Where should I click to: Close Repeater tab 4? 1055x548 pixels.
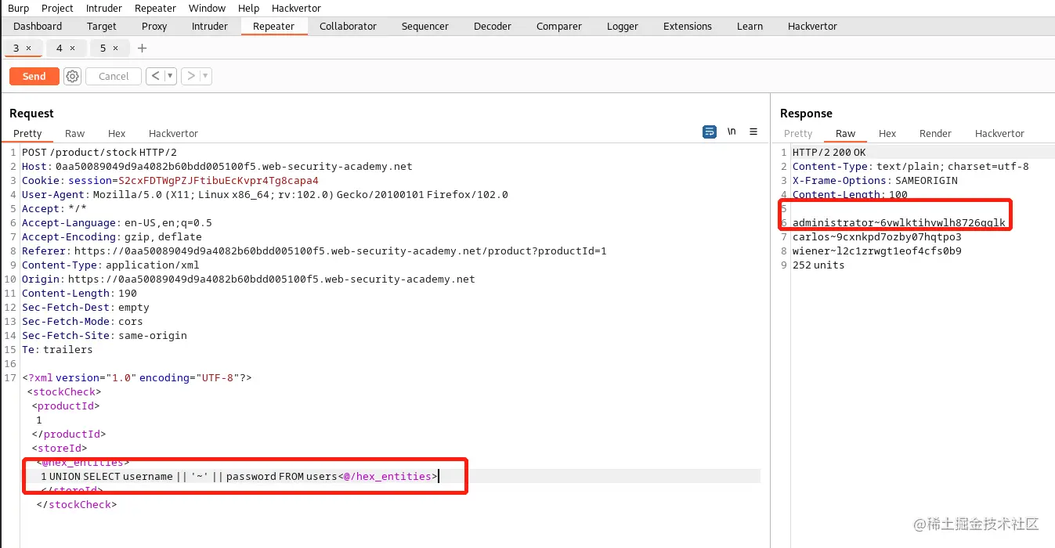(x=73, y=49)
